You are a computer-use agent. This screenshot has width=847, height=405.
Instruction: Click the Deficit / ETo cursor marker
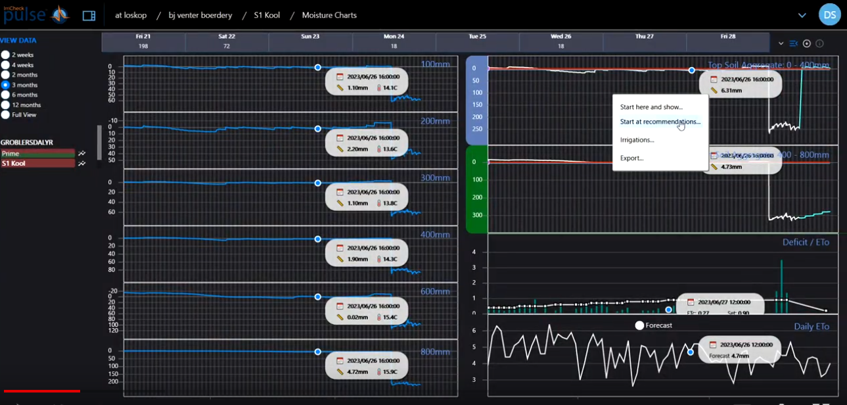click(669, 310)
